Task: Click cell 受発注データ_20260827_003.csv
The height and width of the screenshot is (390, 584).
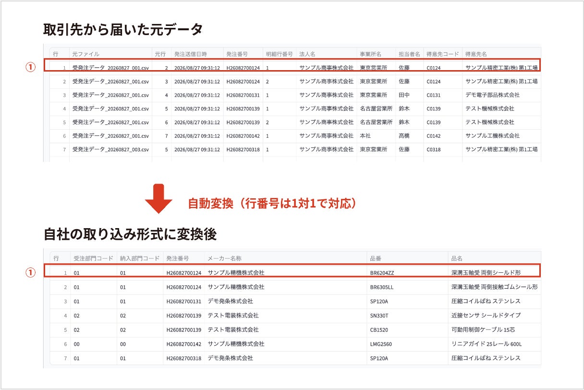Action: (x=110, y=149)
